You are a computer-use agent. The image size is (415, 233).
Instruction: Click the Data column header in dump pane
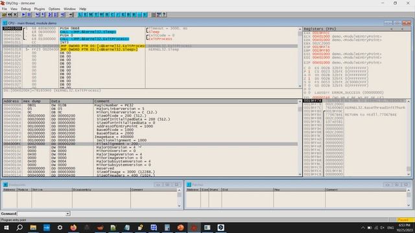(72, 101)
